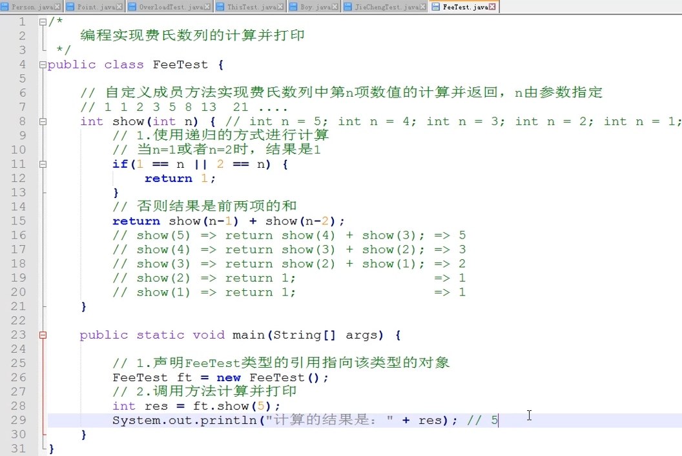Click line number 15 in the margin

(18, 221)
